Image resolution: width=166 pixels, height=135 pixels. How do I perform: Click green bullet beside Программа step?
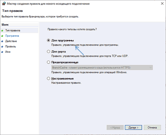(2, 36)
